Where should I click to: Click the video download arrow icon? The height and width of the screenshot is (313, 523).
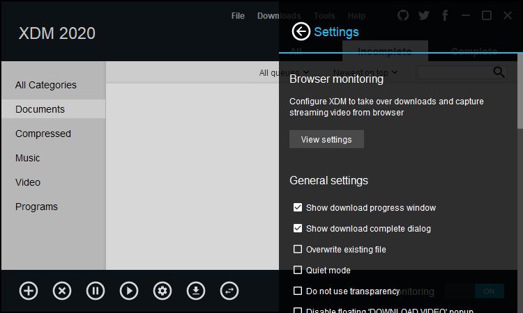point(196,291)
